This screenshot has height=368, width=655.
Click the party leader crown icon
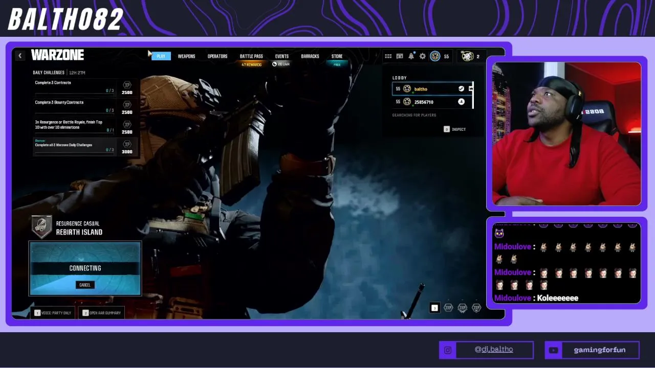tap(471, 89)
